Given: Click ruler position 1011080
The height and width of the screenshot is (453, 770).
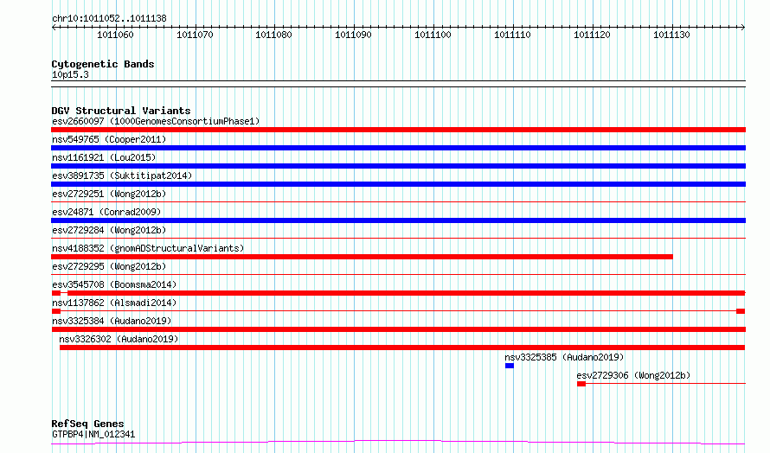Looking at the screenshot, I should pos(273,35).
